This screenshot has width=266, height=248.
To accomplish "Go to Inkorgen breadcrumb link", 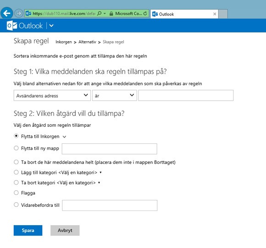I will (64, 42).
